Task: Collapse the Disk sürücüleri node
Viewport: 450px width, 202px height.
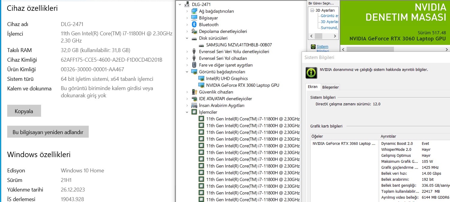Action: [x=187, y=38]
